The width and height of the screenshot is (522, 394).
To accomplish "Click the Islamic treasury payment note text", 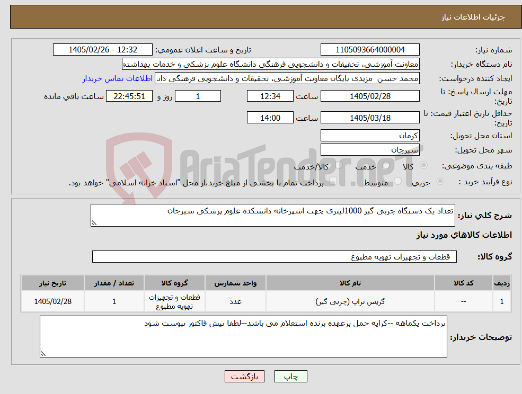I will (196, 183).
